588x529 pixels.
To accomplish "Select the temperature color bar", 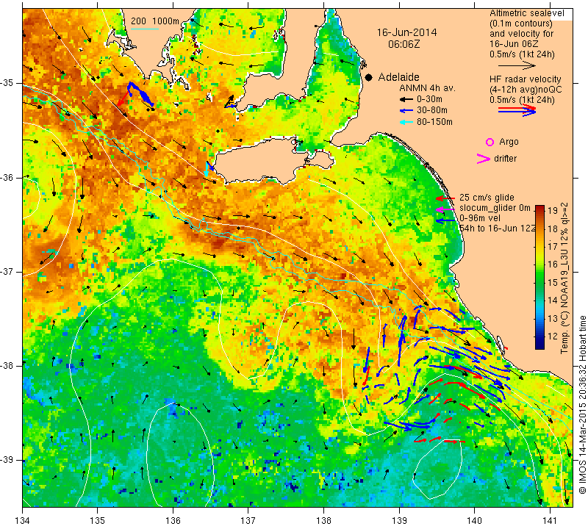I will coord(539,277).
